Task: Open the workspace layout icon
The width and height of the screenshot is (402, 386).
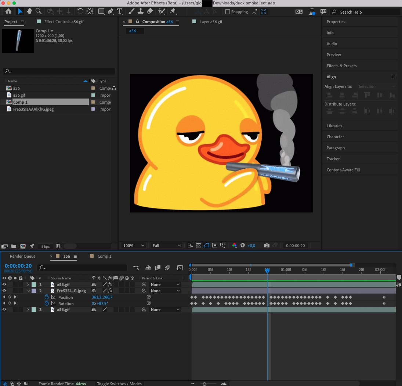Action: [299, 12]
